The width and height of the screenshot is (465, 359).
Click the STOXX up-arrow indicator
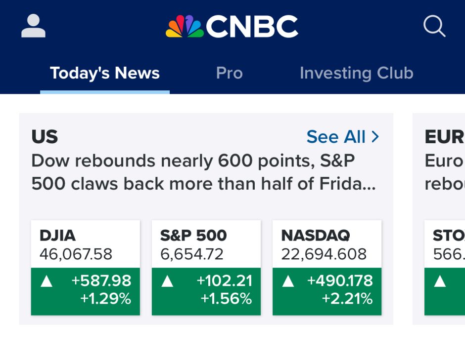pos(439,281)
